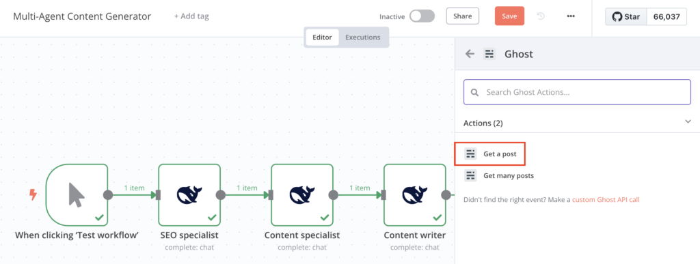Select the Content specialist node icon
The width and height of the screenshot is (700, 264).
pos(302,195)
